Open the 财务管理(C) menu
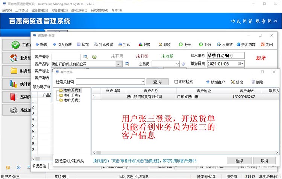 [x=59, y=10]
